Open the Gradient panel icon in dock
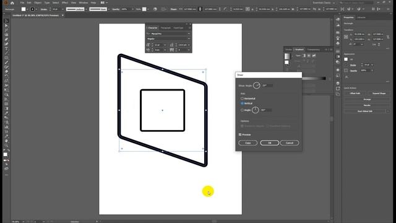 [338, 56]
